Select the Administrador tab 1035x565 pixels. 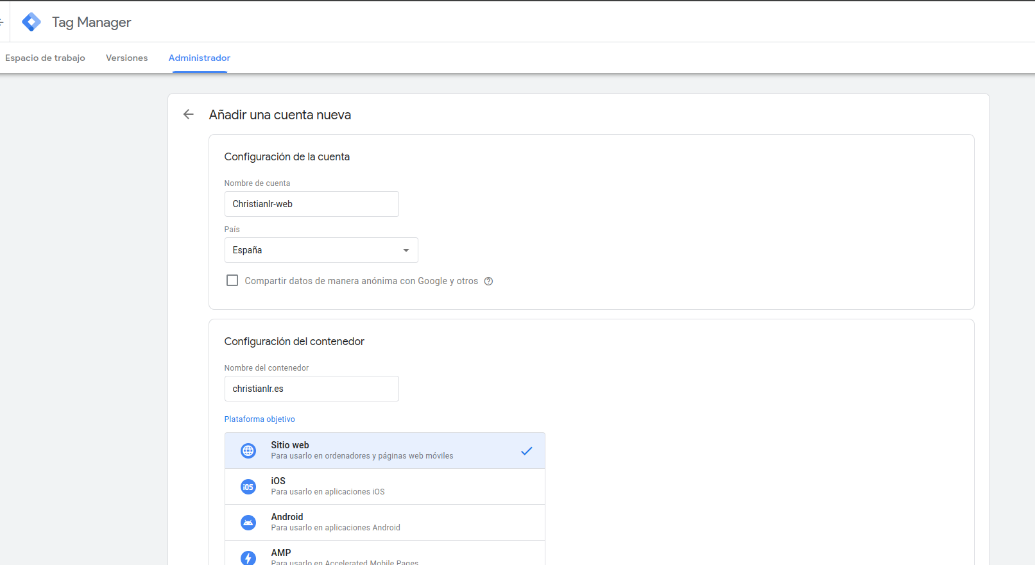point(200,58)
